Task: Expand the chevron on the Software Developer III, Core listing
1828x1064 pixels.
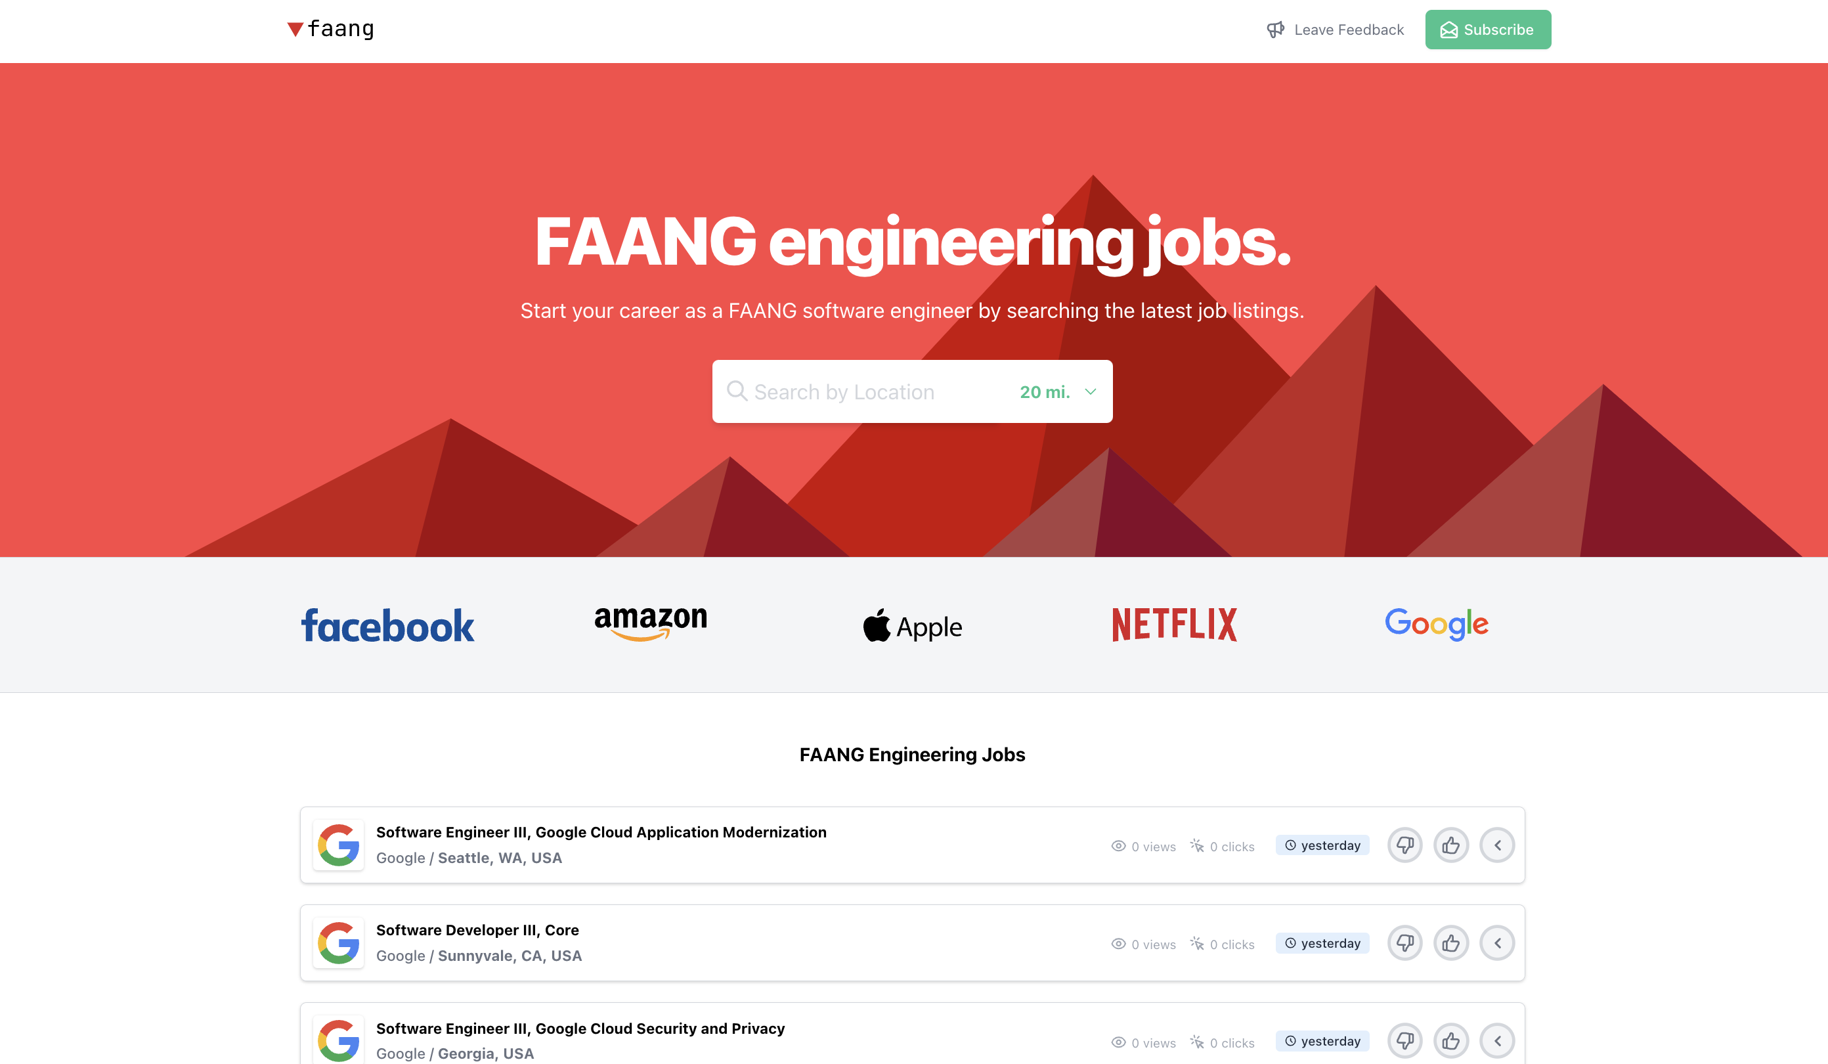Action: [1497, 942]
